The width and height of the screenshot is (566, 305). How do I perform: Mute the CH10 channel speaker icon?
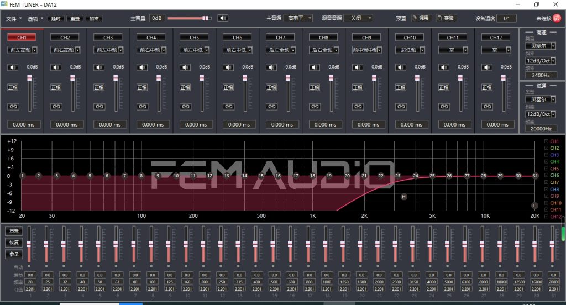coord(400,67)
